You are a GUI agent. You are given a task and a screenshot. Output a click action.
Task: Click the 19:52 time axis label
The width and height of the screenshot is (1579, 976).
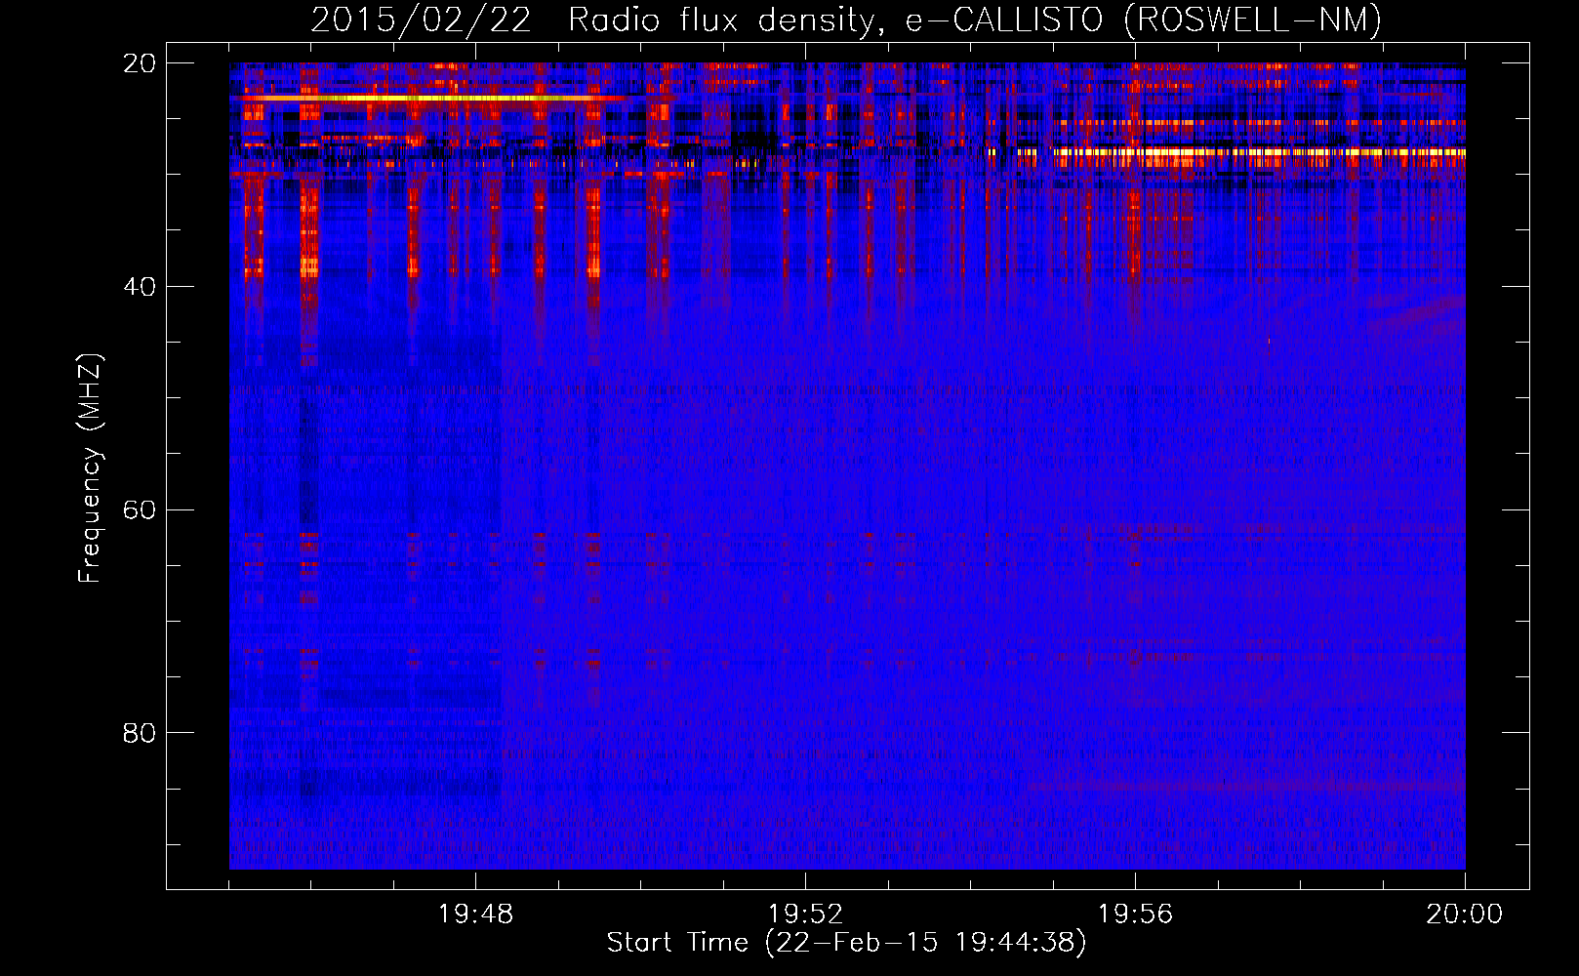[x=805, y=914]
